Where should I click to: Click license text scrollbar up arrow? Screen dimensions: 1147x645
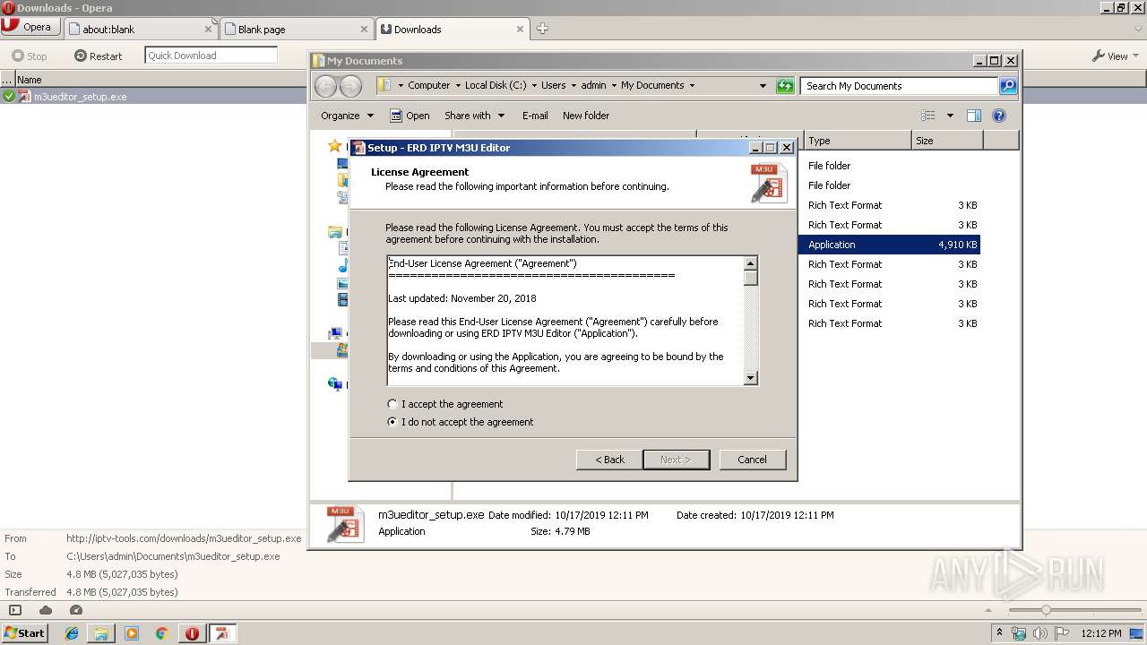pyautogui.click(x=751, y=263)
